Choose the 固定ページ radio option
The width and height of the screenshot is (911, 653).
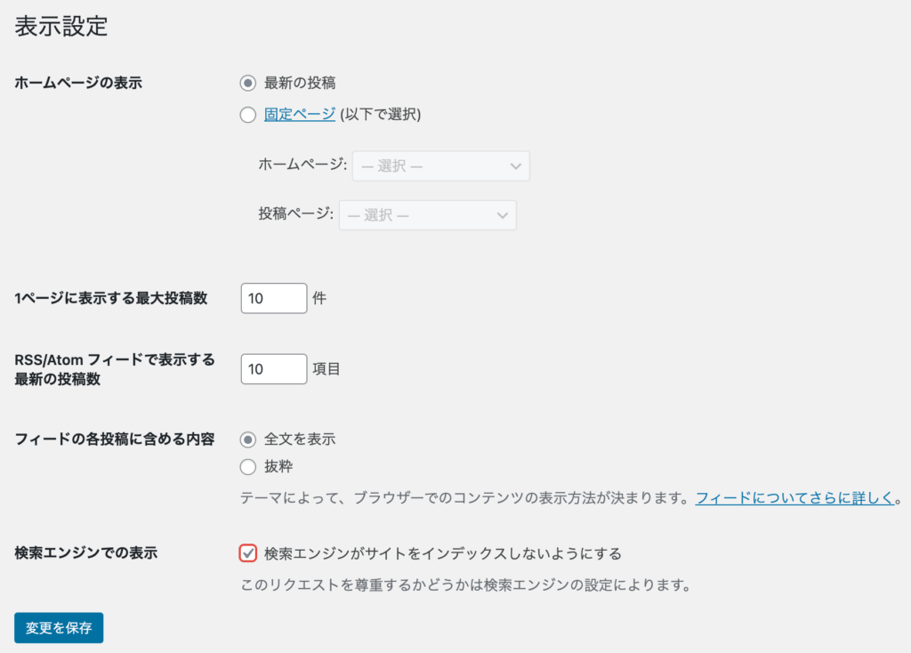coord(248,114)
